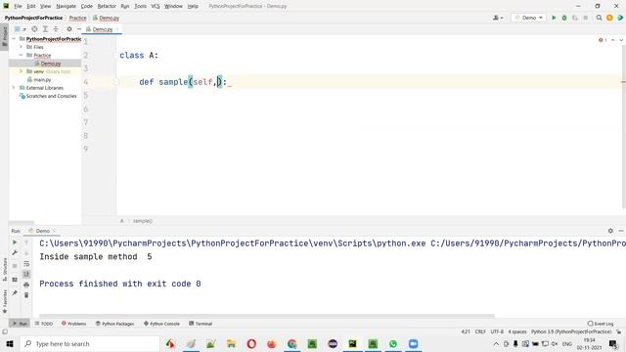Expand the venv library root folder
Image resolution: width=626 pixels, height=352 pixels.
[21, 71]
